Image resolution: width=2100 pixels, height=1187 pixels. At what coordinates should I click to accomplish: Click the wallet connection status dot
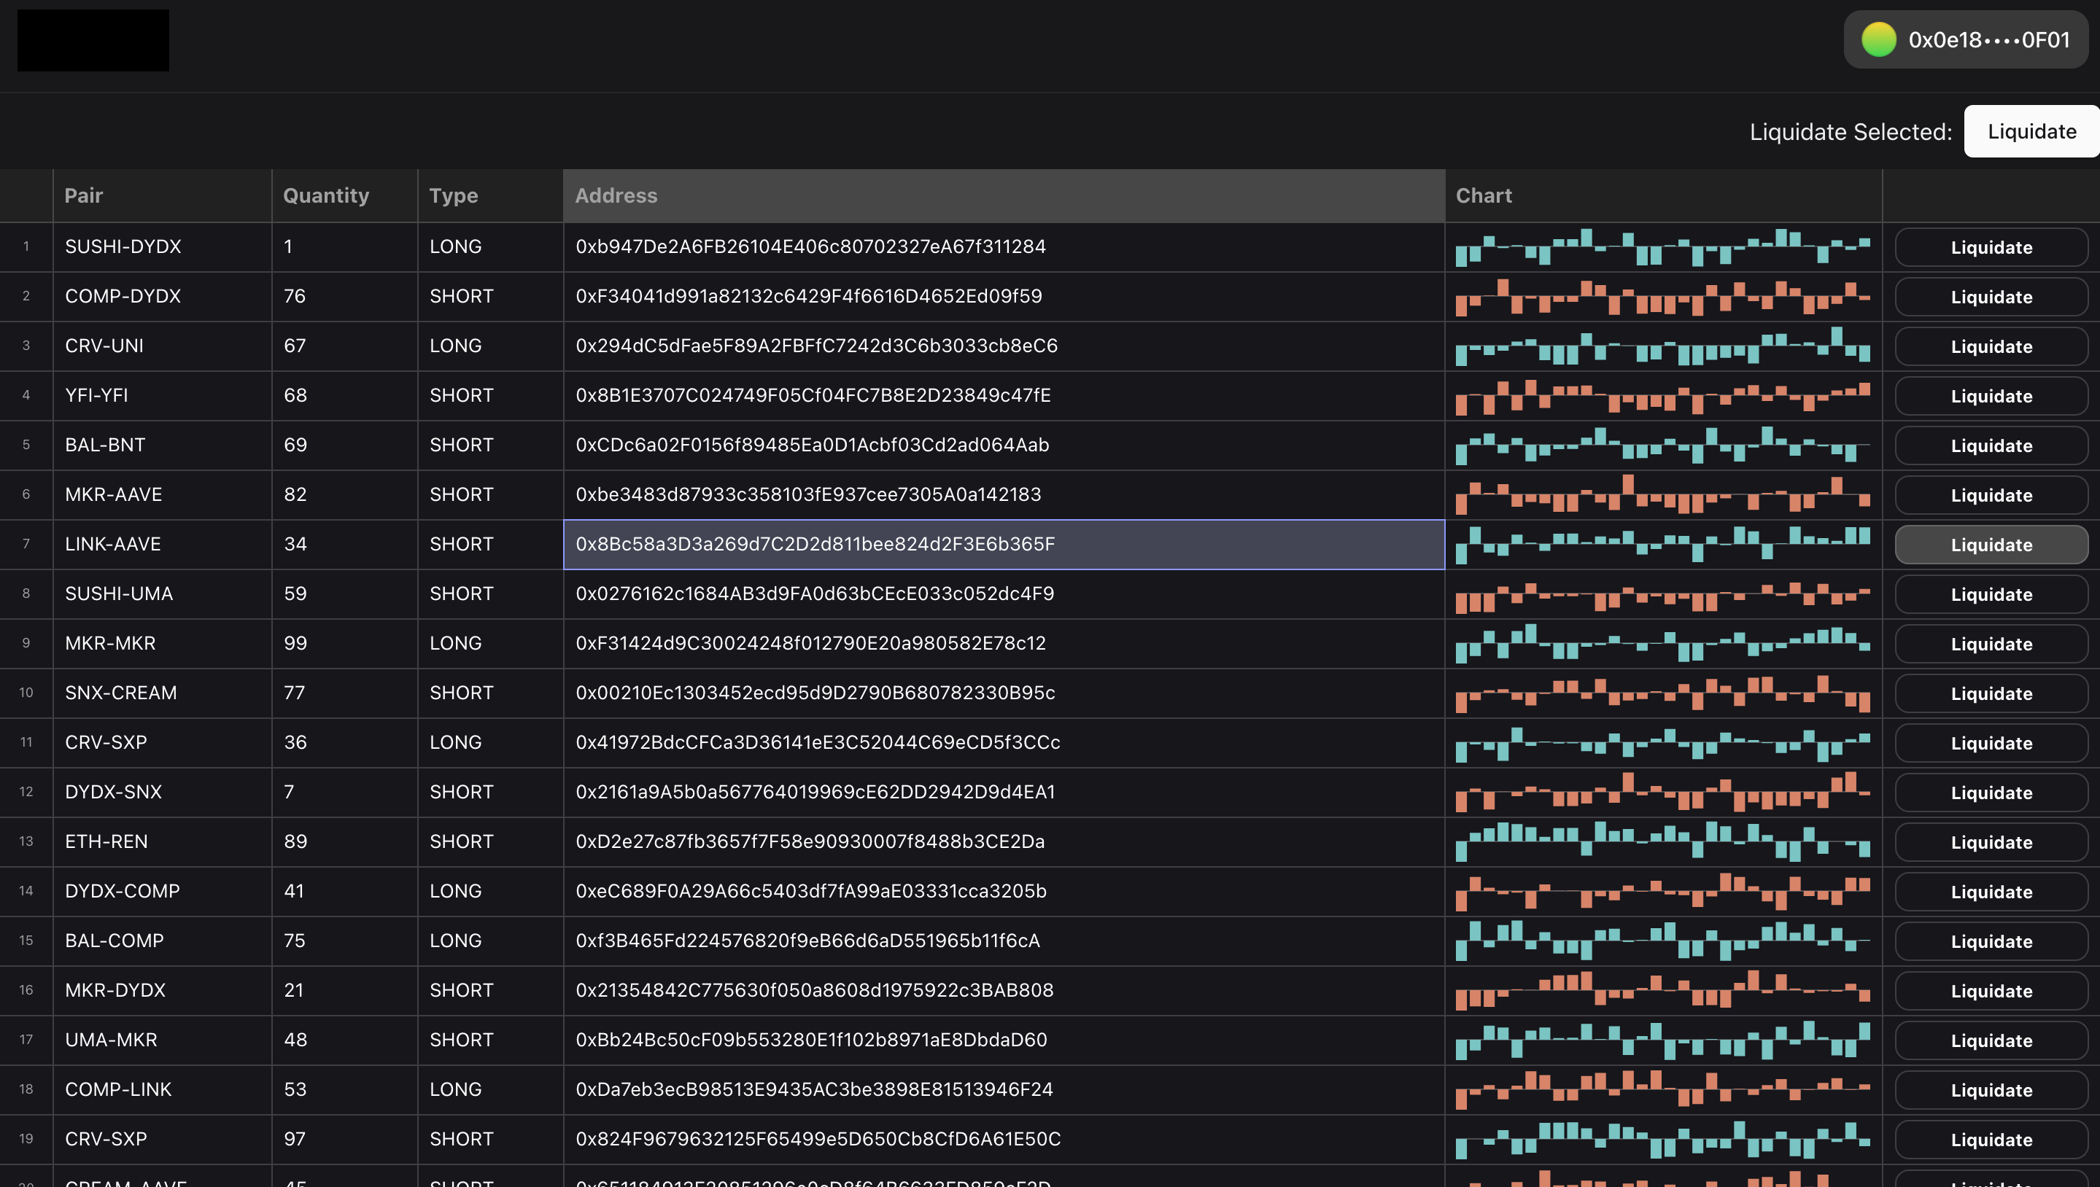pyautogui.click(x=1878, y=39)
